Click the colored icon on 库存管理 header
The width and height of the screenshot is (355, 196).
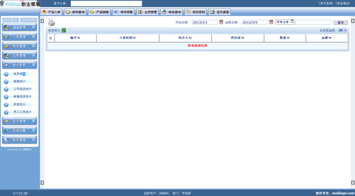7,46
